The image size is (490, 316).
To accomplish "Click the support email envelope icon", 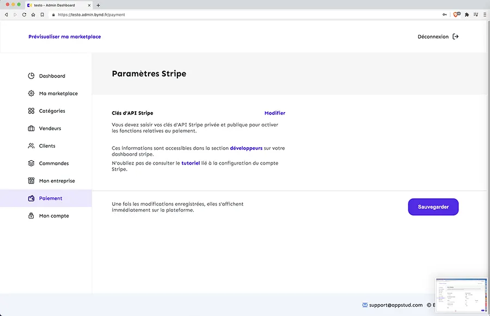I will point(365,305).
